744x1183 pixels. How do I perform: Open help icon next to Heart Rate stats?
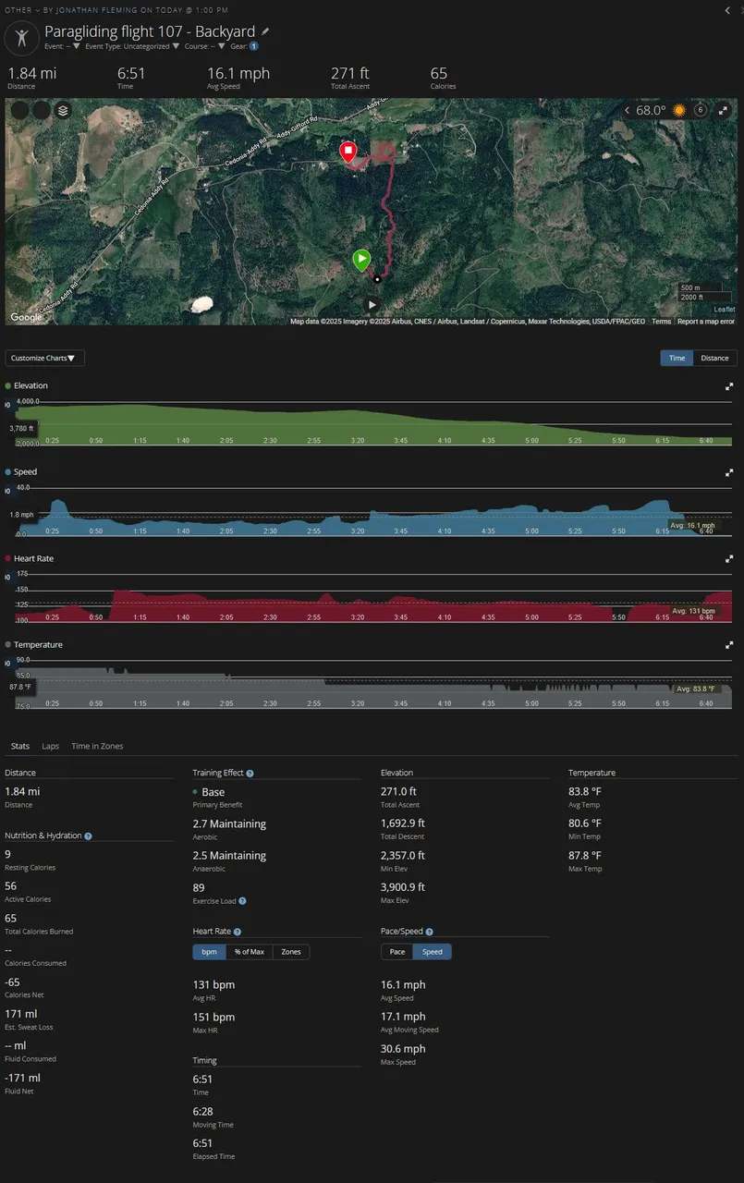pos(238,932)
